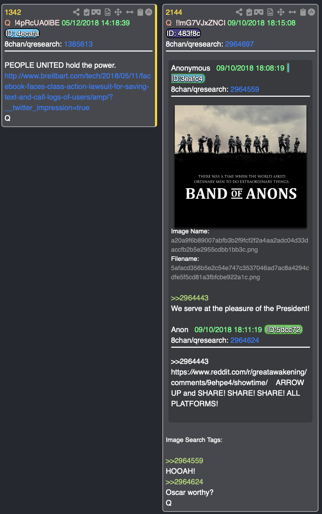Image resolution: width=322 pixels, height=514 pixels.
Task: Click the ID: 4ecafa badge
Action: point(22,34)
